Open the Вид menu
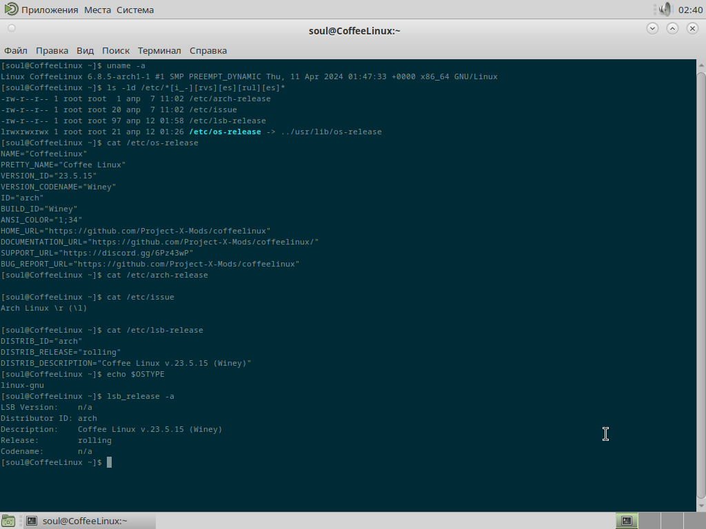Viewport: 706px width, 529px height. pos(85,50)
